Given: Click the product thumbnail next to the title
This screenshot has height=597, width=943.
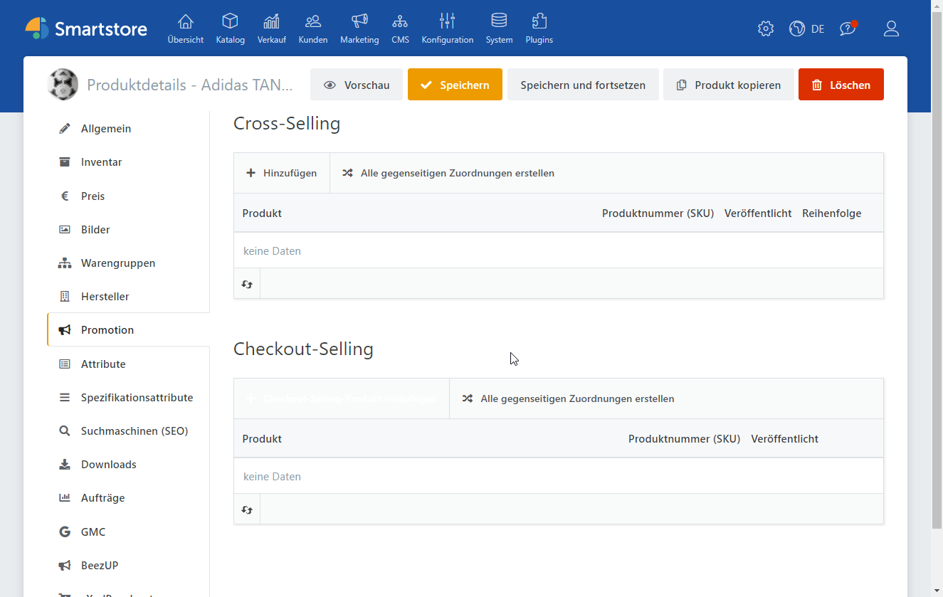Looking at the screenshot, I should pyautogui.click(x=63, y=84).
